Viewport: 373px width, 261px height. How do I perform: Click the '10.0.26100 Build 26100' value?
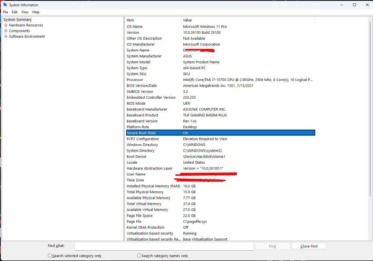pyautogui.click(x=202, y=32)
